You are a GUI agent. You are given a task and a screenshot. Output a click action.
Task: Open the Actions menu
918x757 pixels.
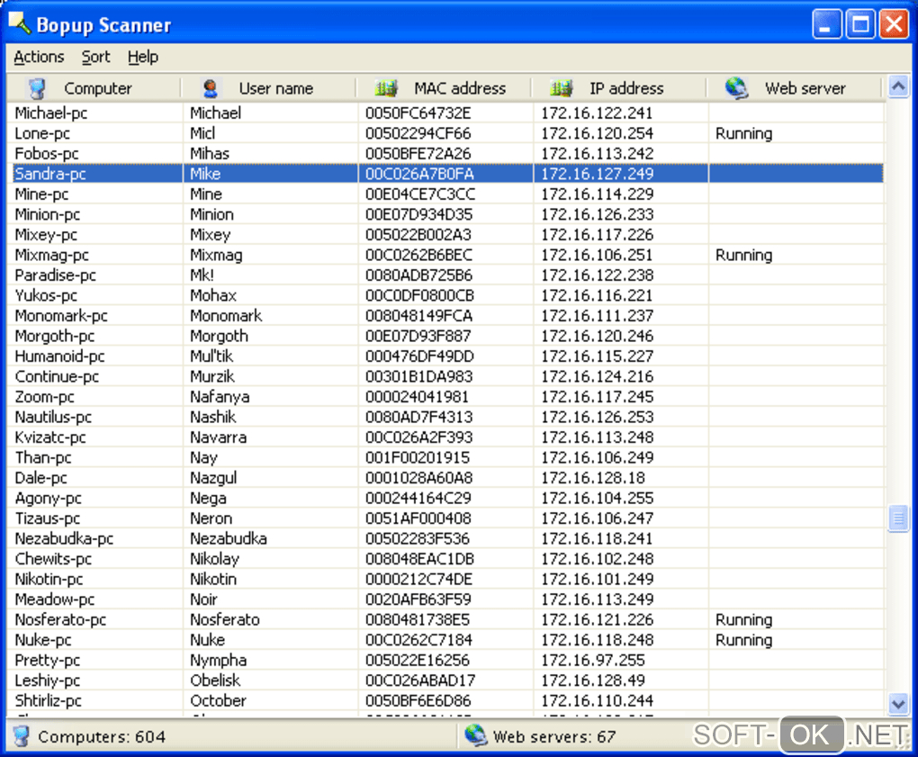(x=39, y=57)
